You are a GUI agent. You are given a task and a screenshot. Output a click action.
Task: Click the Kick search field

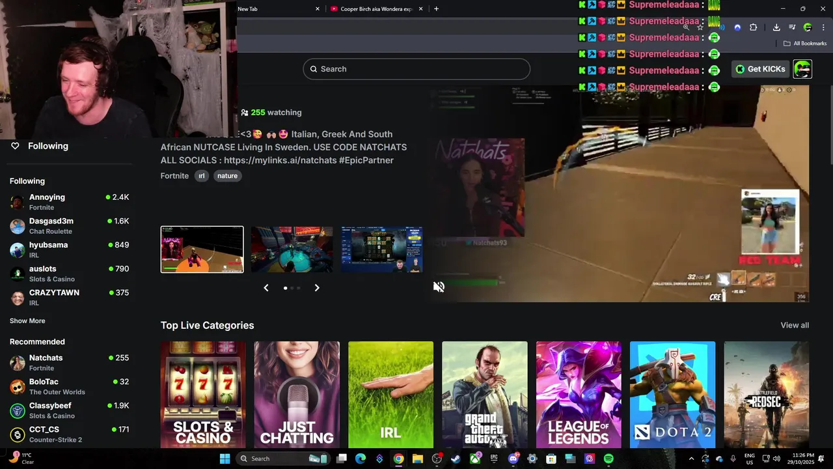[x=416, y=69]
